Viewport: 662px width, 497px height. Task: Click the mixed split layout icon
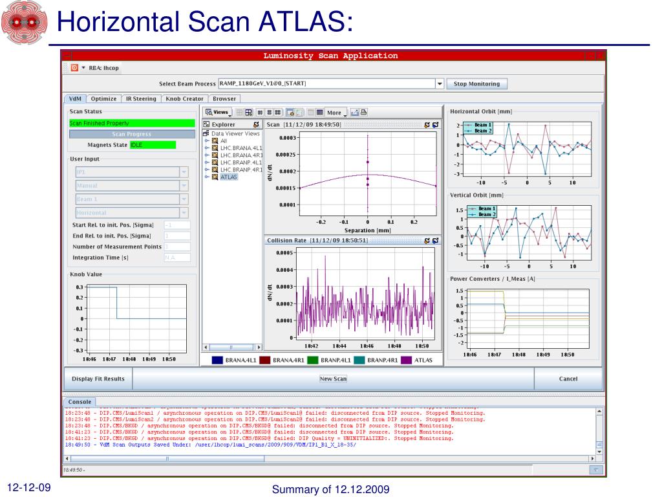point(249,113)
